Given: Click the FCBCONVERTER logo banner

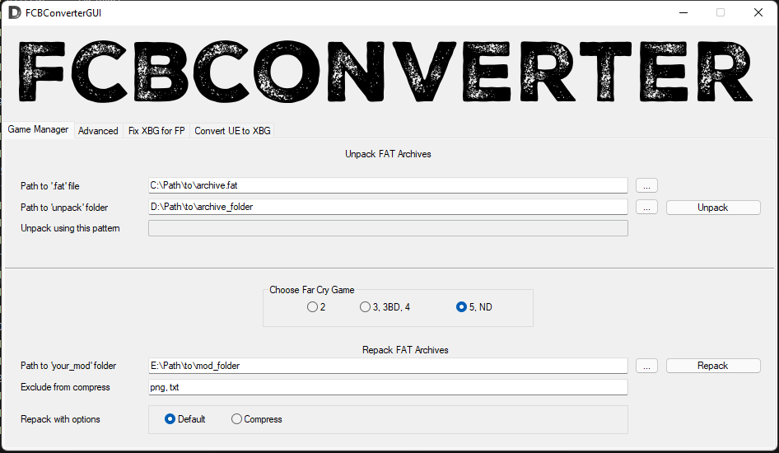Looking at the screenshot, I should tap(385, 71).
